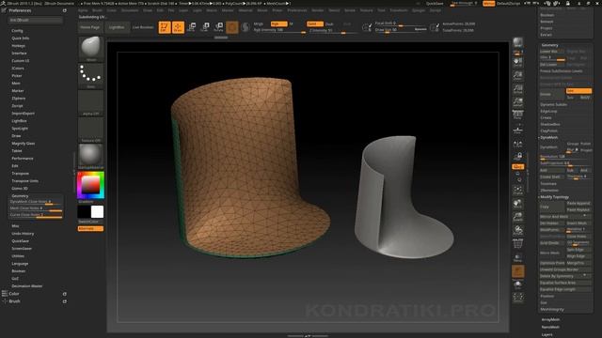Expand Config section in Preferences

(x=17, y=31)
